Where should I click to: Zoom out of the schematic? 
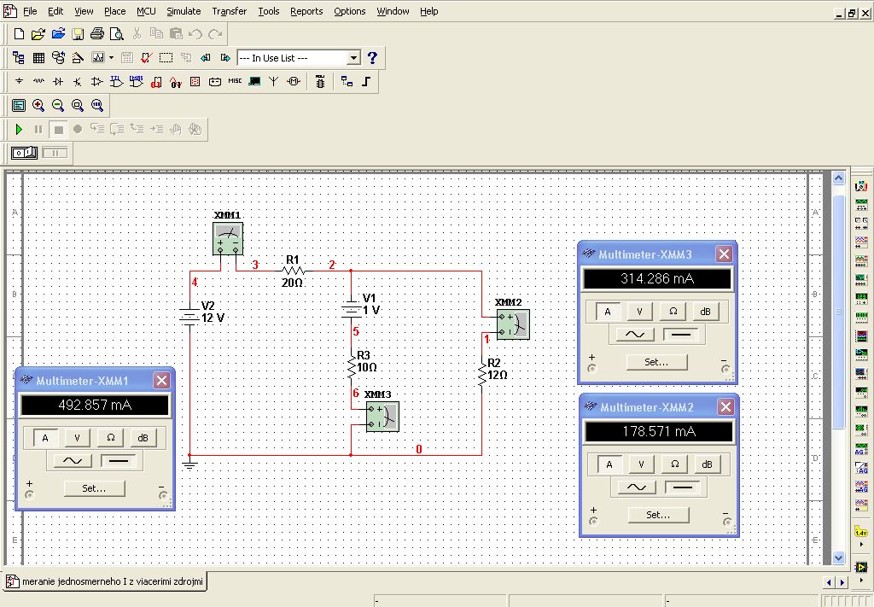coord(58,105)
